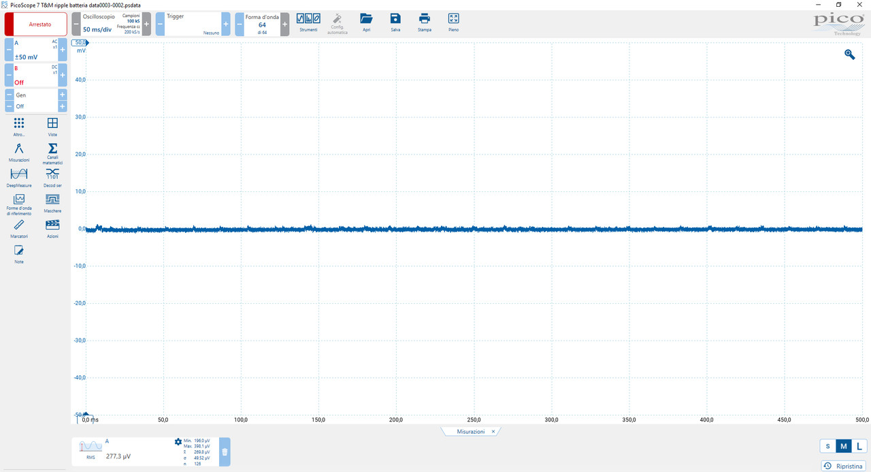
Task: Print with the Stampa icon
Action: point(425,19)
